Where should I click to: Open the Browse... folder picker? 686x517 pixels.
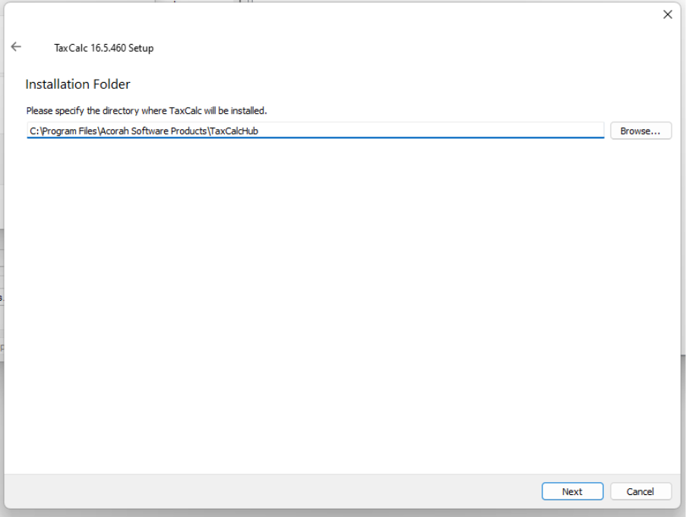(640, 131)
